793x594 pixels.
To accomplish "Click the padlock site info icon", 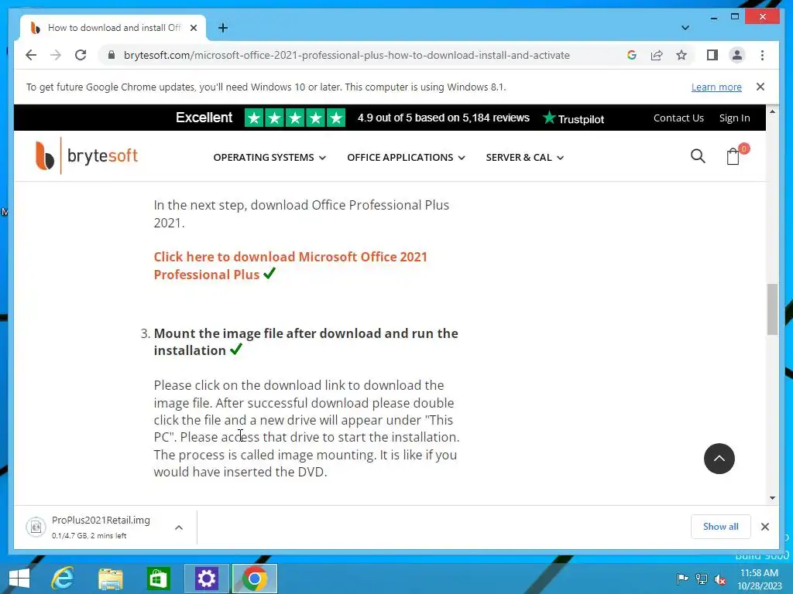I will (x=112, y=55).
